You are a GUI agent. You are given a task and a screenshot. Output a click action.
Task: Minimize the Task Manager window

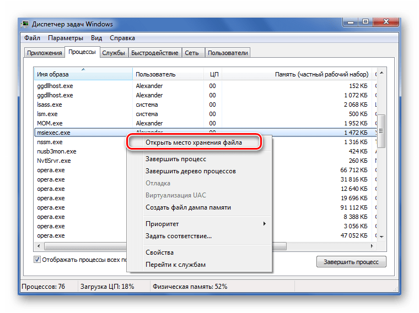click(x=351, y=22)
